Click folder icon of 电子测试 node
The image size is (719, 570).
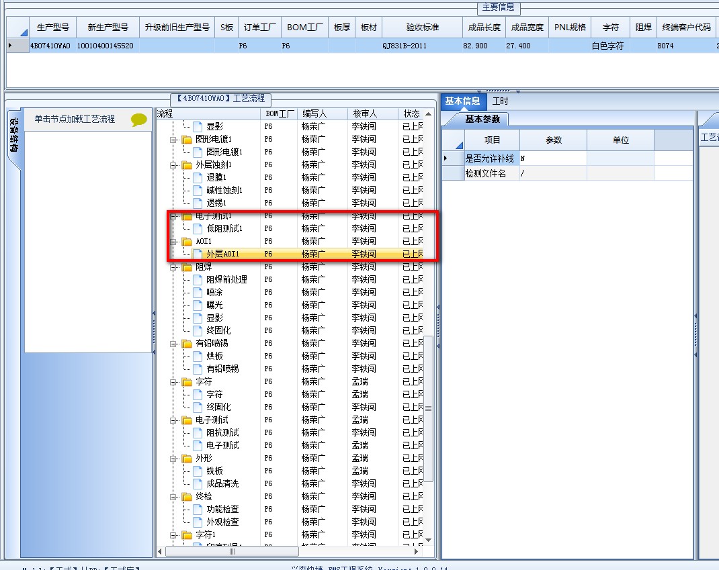click(x=187, y=420)
